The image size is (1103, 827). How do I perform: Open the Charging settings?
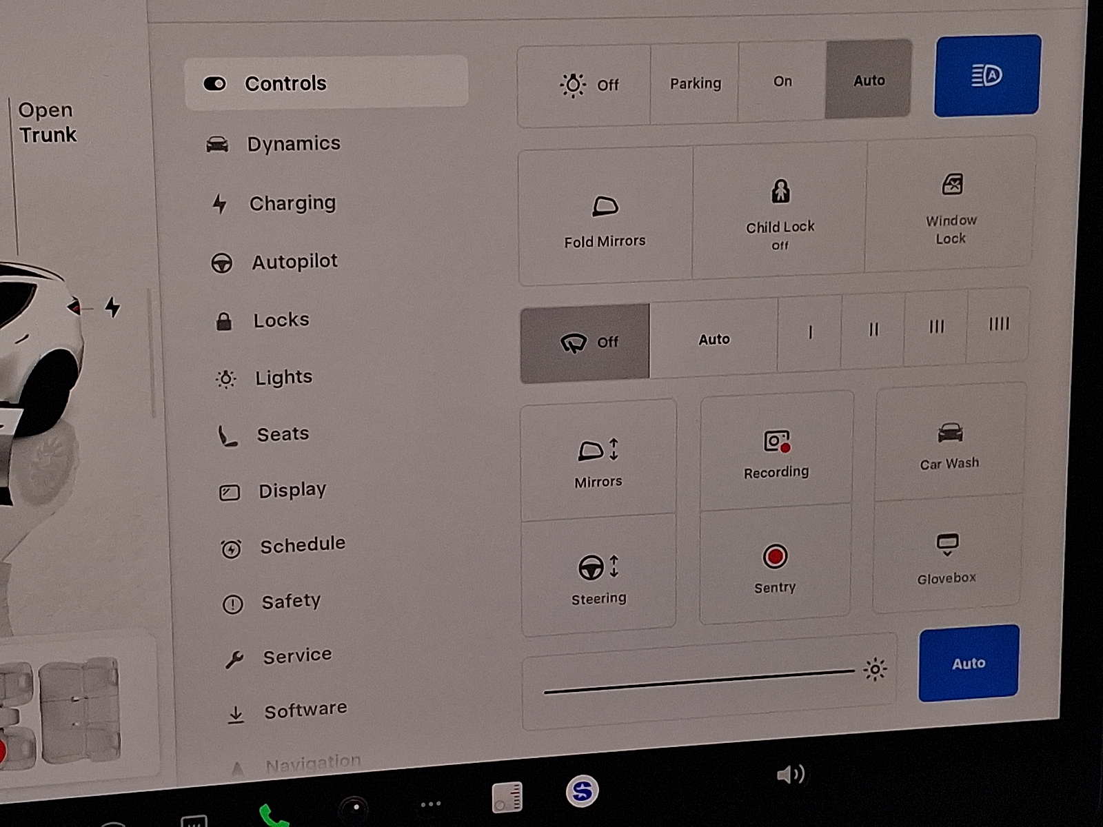point(292,203)
